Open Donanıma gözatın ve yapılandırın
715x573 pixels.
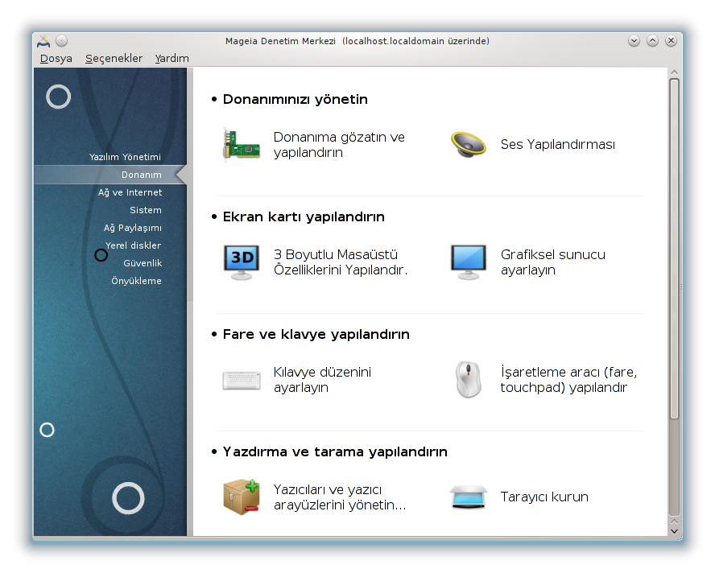coord(339,145)
